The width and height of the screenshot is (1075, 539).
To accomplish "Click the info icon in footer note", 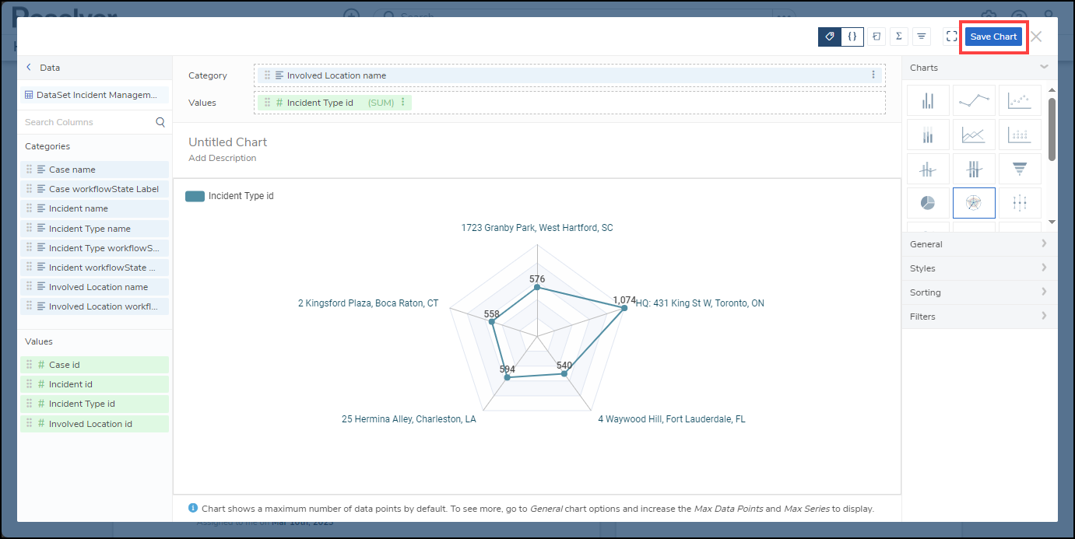I will 193,508.
